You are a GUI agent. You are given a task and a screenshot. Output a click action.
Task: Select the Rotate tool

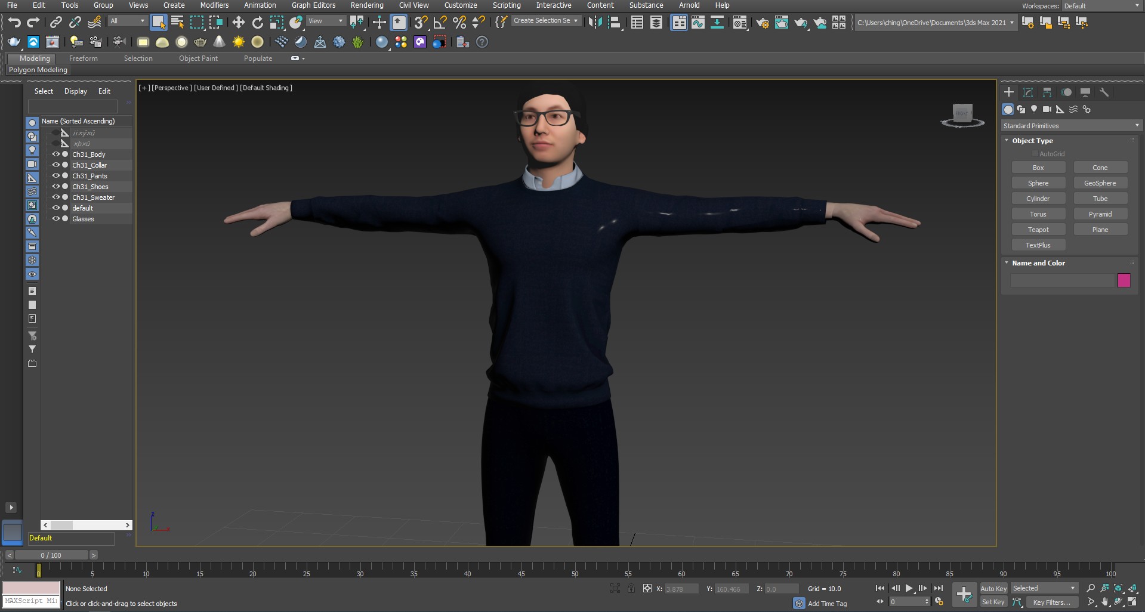(x=257, y=23)
